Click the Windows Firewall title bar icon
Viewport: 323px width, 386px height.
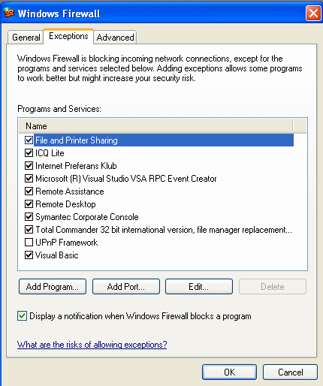point(8,13)
